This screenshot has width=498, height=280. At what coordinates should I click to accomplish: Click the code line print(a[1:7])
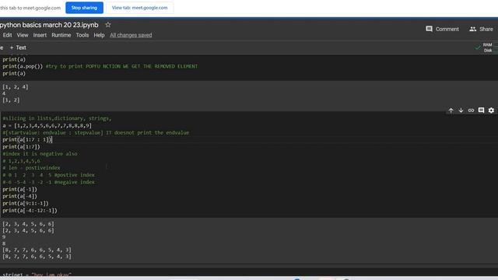point(21,147)
